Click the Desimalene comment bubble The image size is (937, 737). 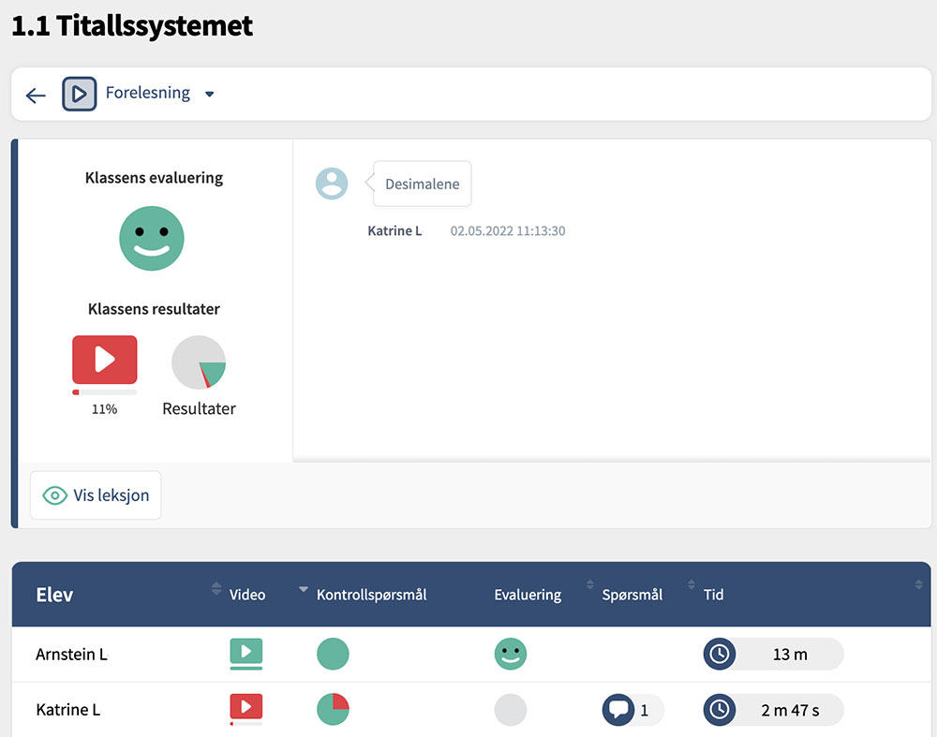pos(422,184)
